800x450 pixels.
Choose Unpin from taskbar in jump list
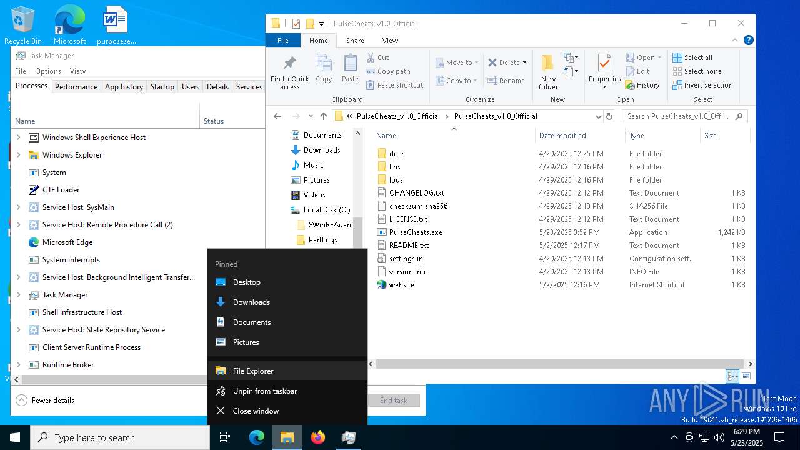point(287,391)
